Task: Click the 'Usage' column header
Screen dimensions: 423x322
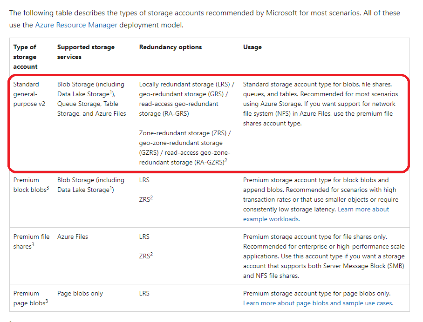Action: click(252, 47)
